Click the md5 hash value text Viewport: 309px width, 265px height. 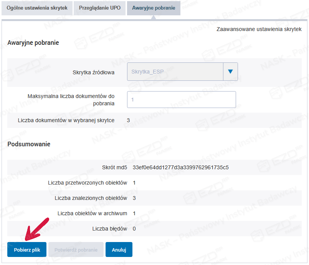click(x=180, y=167)
